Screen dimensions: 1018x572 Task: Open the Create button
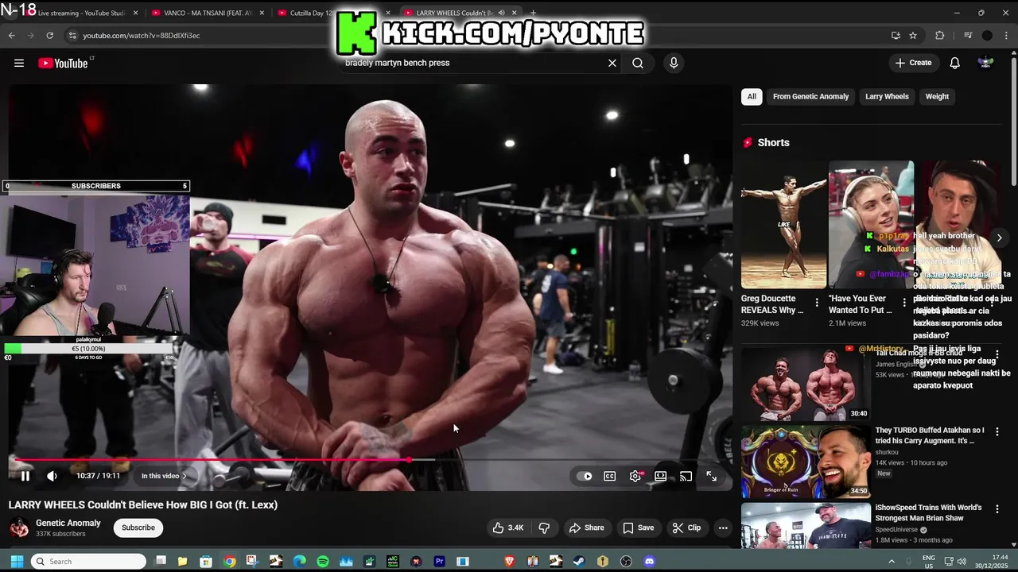[x=913, y=63]
